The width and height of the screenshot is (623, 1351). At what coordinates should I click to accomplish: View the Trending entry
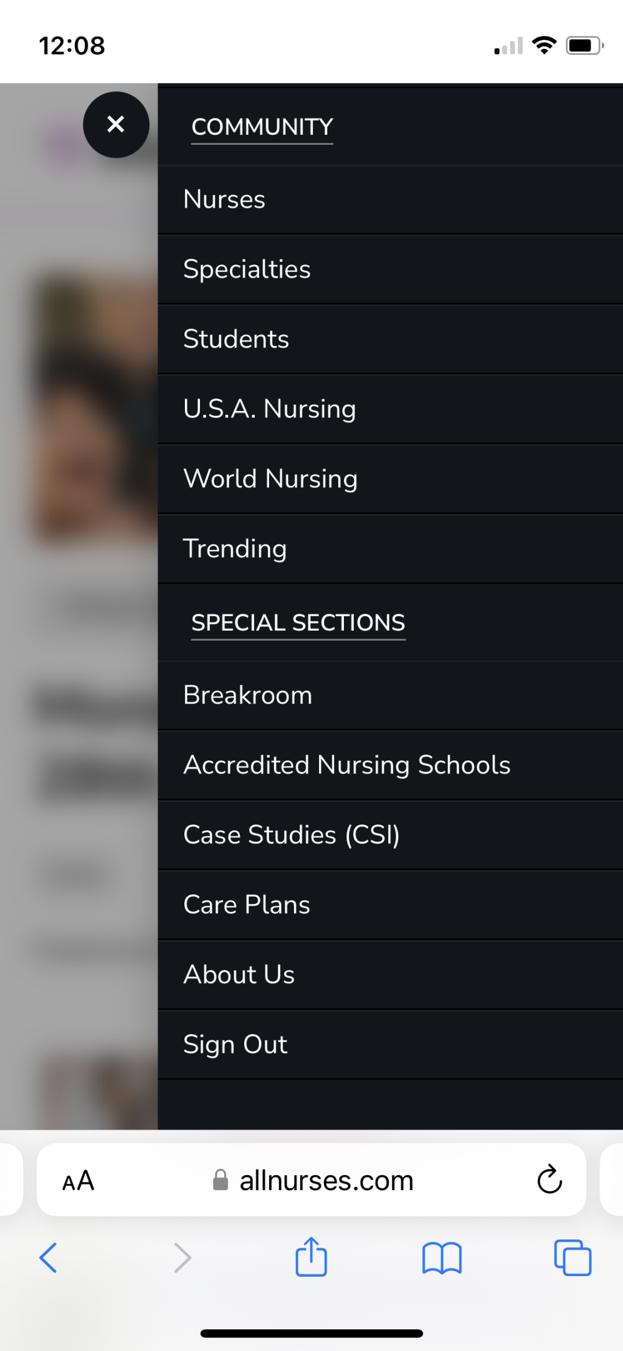[x=235, y=549]
